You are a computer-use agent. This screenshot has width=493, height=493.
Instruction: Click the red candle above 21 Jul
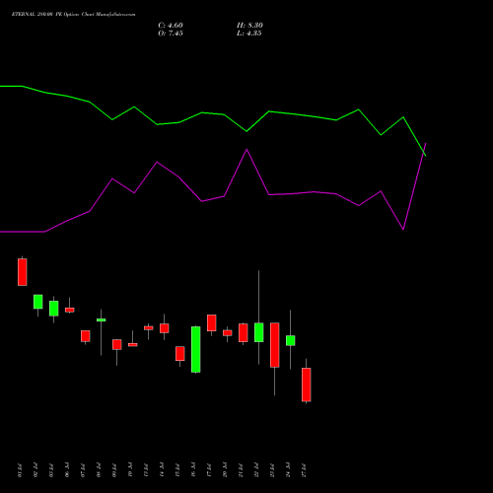coord(244,333)
